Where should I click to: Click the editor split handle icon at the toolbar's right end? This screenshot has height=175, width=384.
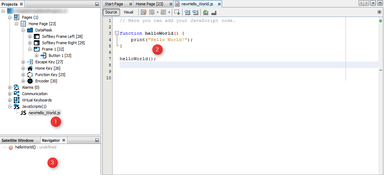pos(379,12)
